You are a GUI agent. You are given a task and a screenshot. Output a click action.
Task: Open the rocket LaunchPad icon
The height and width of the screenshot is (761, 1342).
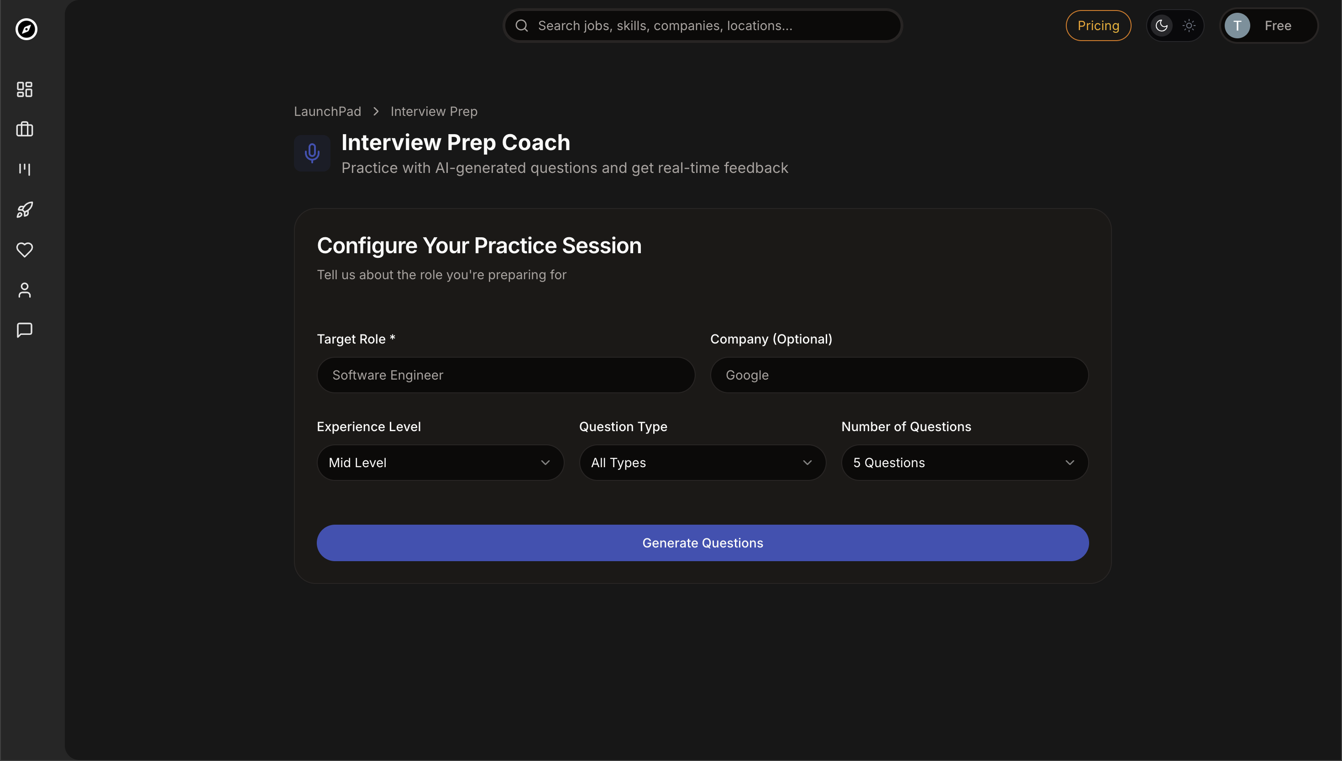(x=24, y=209)
